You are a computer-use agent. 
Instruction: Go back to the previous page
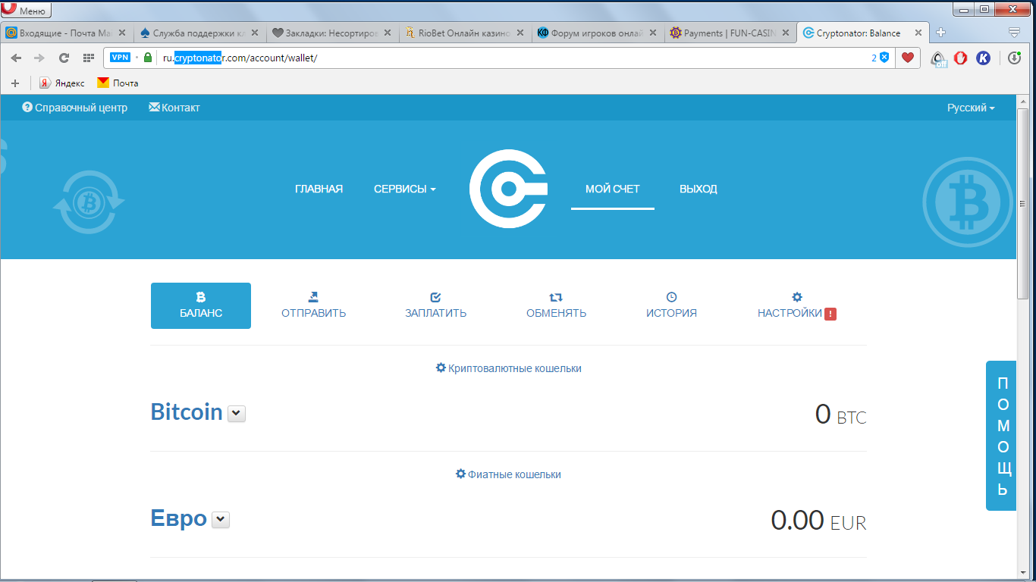coord(16,58)
